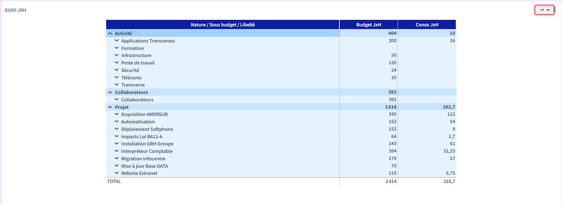Select Impacts Loi B612-A conso value 1,7
The width and height of the screenshot is (562, 204).
(x=452, y=136)
